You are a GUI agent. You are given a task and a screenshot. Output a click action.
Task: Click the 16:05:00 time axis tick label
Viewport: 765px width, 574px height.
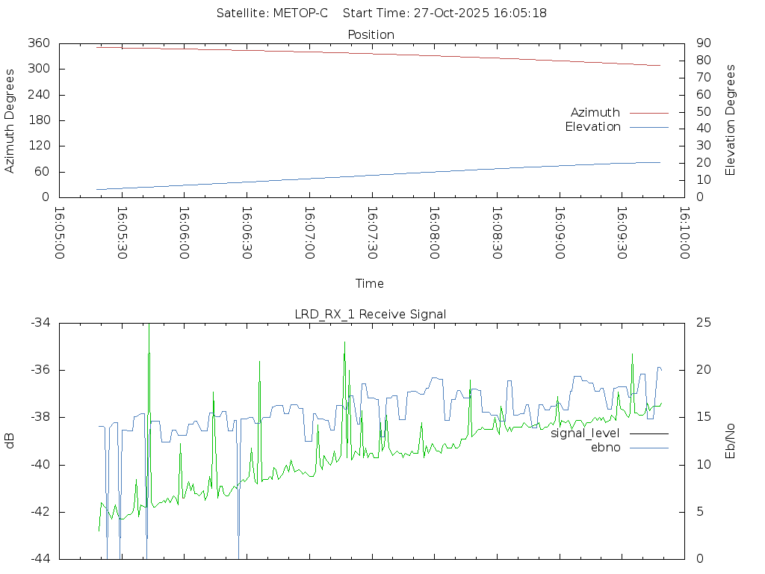[x=60, y=232]
